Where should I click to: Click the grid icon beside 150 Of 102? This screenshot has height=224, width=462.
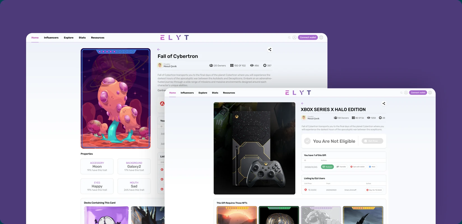(x=232, y=66)
